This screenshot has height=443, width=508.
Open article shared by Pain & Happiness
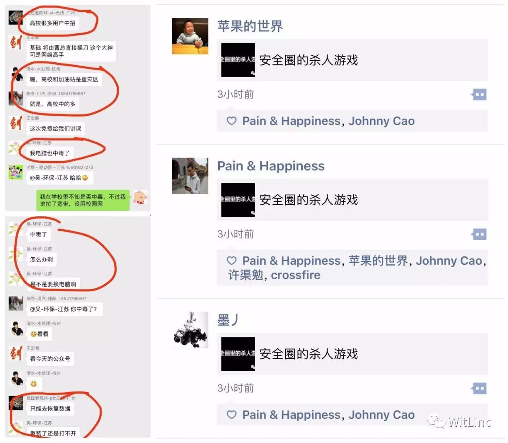(x=352, y=200)
